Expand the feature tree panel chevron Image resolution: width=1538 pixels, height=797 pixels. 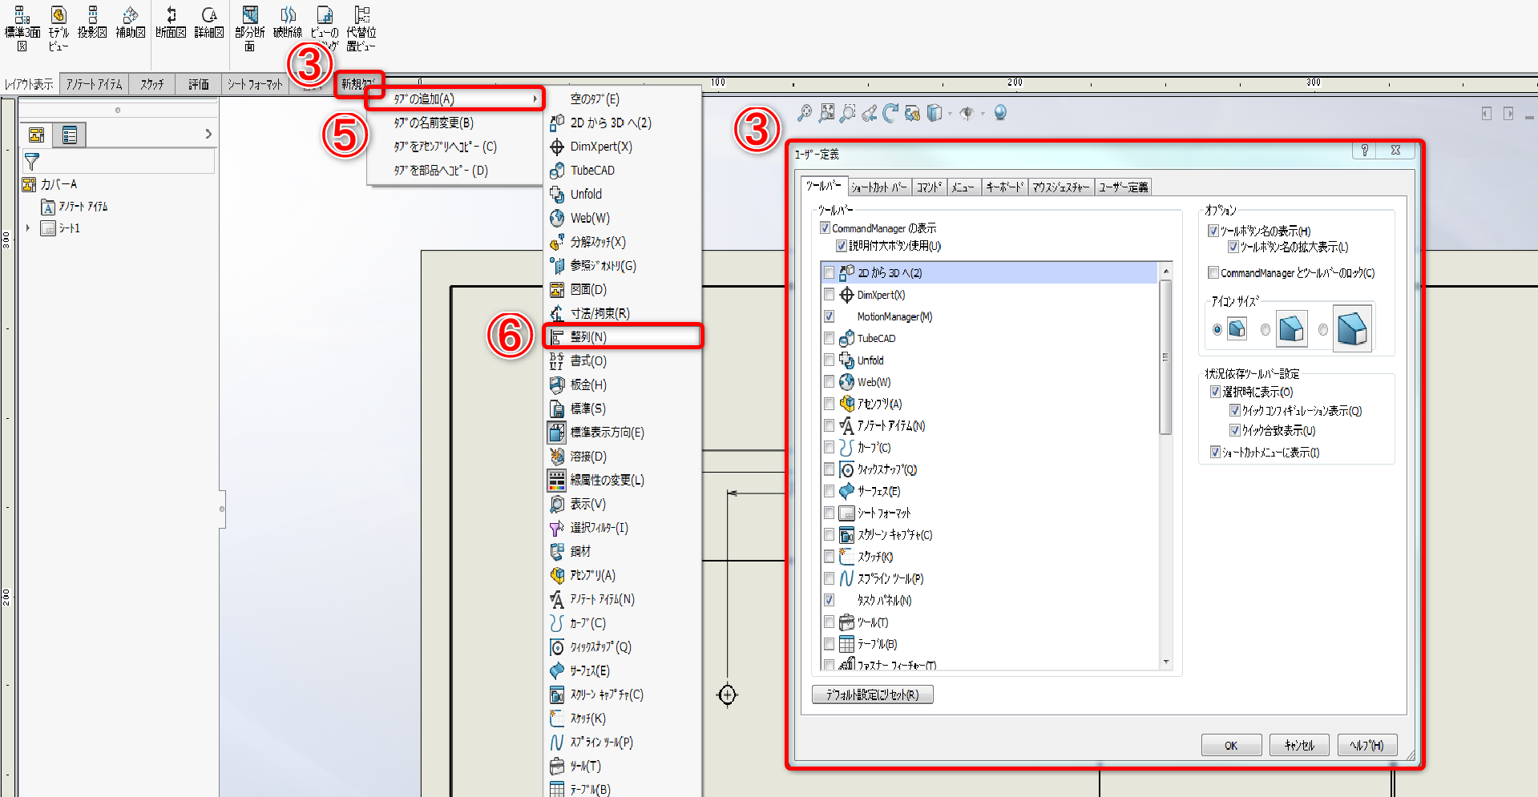208,135
